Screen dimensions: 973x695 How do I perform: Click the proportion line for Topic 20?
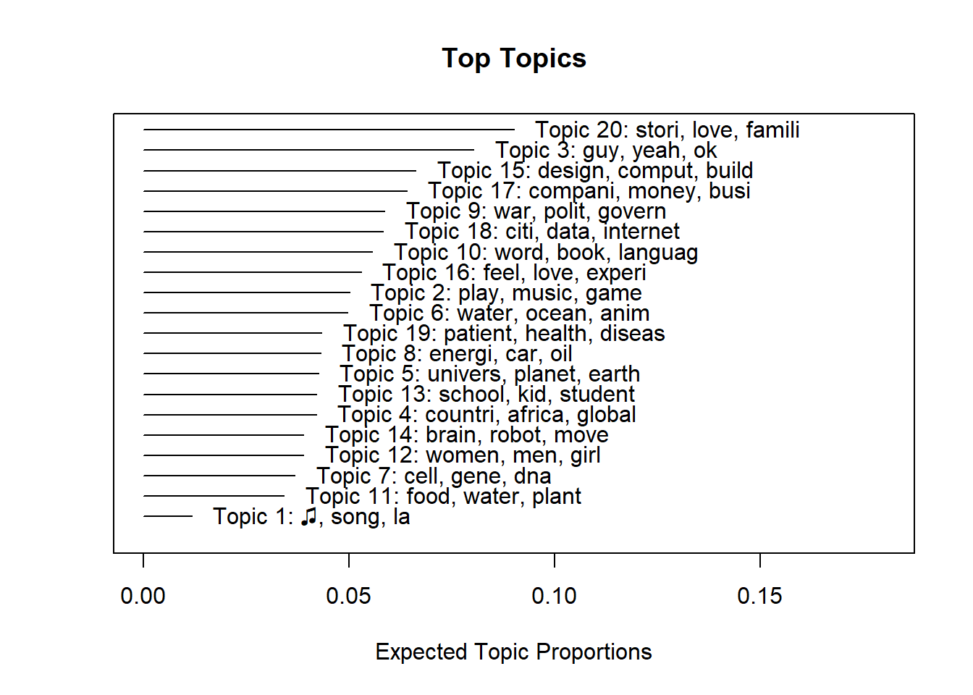click(x=329, y=130)
